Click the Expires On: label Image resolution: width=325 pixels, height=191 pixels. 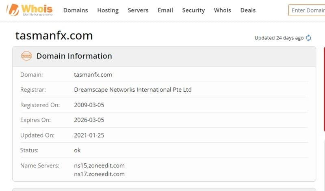click(x=35, y=120)
